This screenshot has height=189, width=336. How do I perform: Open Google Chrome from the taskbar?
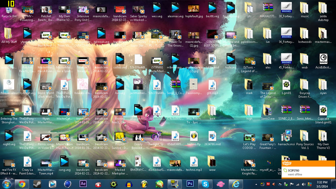pos(22,184)
